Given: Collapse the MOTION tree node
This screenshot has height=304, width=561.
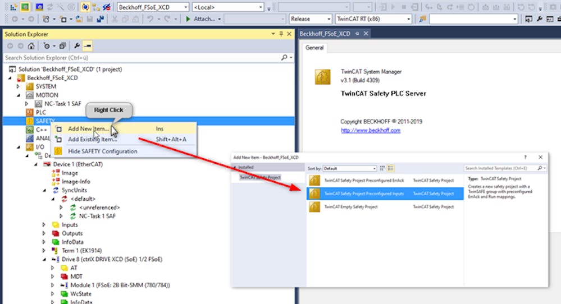Looking at the screenshot, I should 18,95.
